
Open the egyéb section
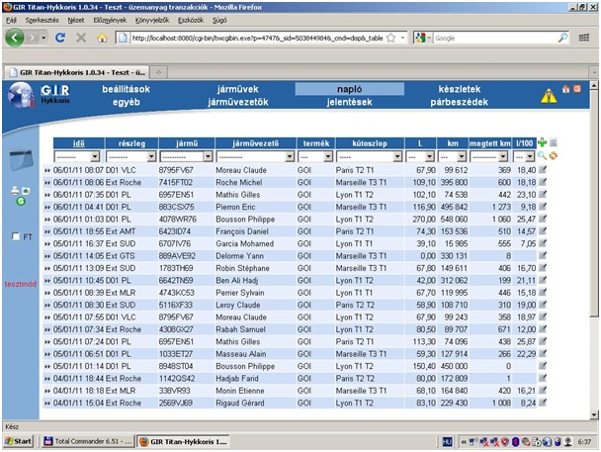pos(127,102)
